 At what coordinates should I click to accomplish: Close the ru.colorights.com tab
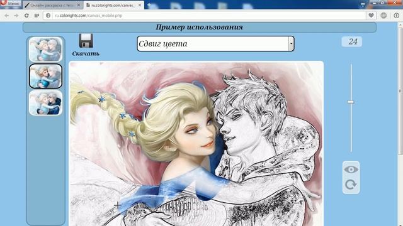tap(140, 5)
